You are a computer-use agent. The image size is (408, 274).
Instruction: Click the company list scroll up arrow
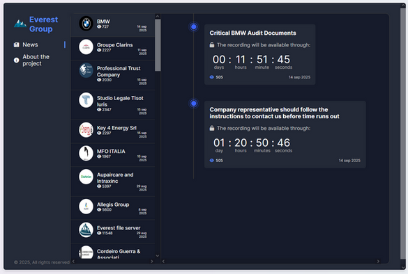[158, 17]
